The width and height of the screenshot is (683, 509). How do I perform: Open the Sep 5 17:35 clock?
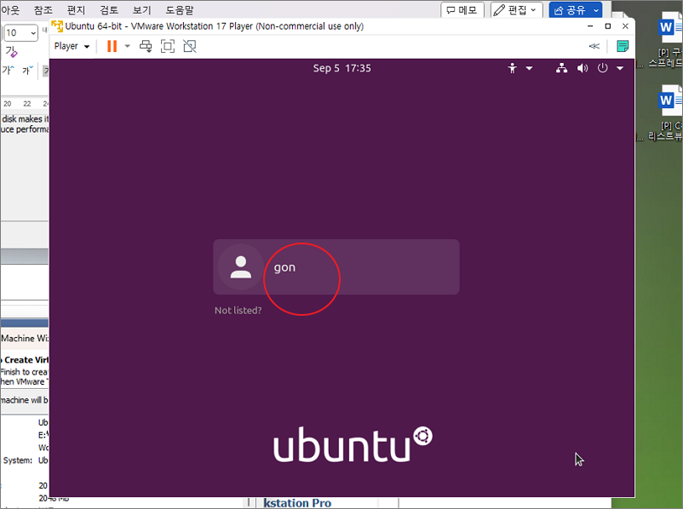[342, 69]
